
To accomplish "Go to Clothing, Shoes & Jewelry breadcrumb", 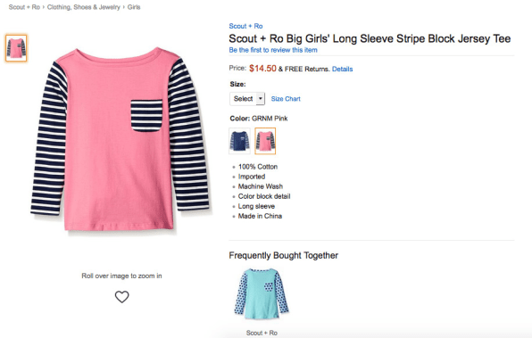I will pyautogui.click(x=84, y=7).
